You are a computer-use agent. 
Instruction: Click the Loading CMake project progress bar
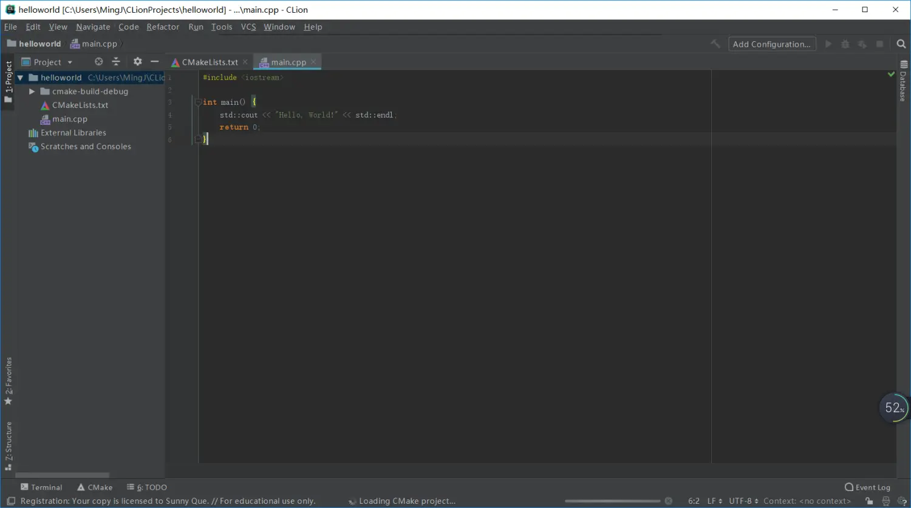612,501
